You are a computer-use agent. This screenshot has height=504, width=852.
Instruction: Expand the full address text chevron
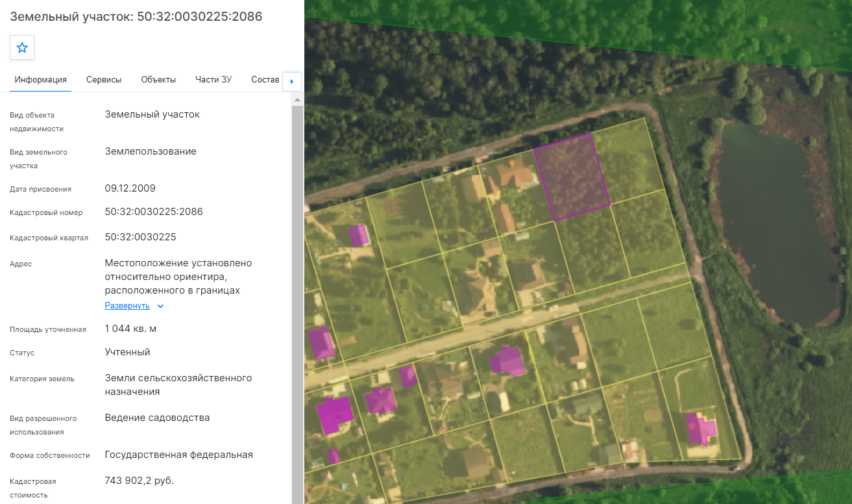coord(161,306)
